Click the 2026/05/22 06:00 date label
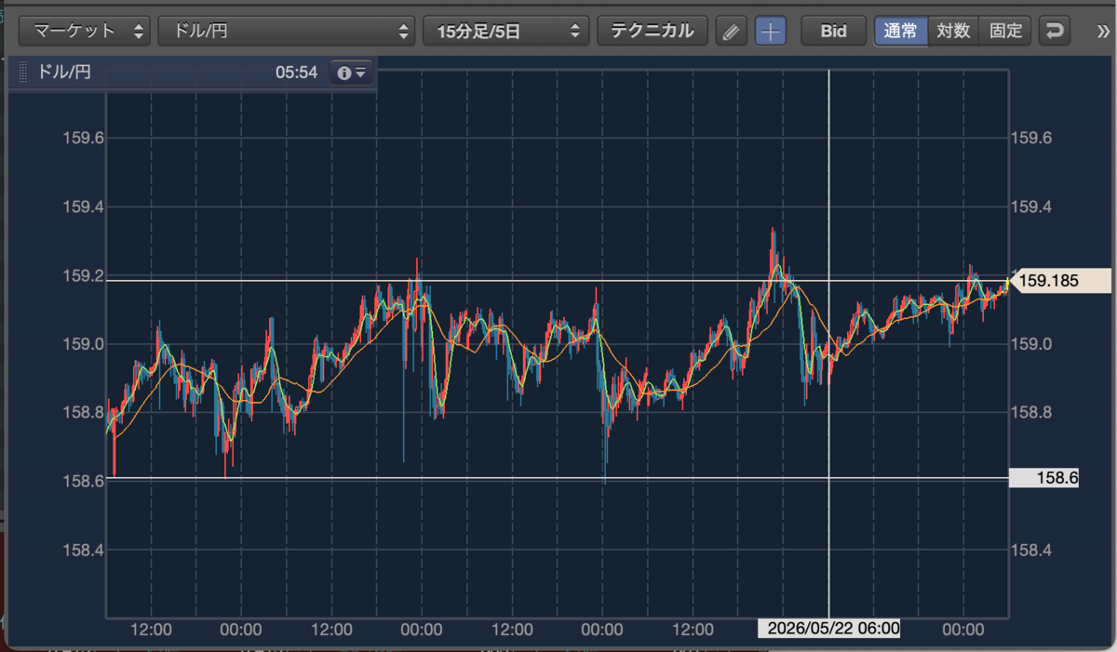This screenshot has width=1117, height=652. [828, 629]
